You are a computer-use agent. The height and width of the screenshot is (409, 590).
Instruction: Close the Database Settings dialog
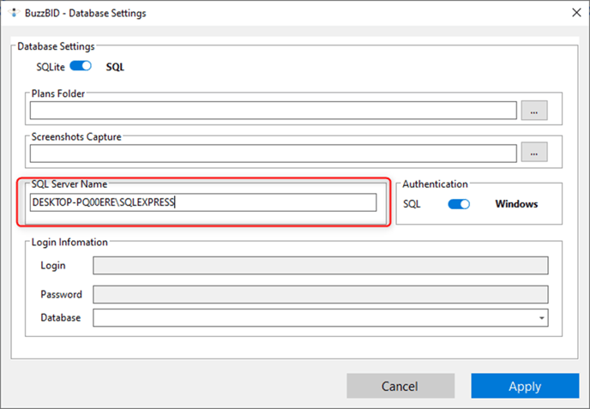coord(576,13)
